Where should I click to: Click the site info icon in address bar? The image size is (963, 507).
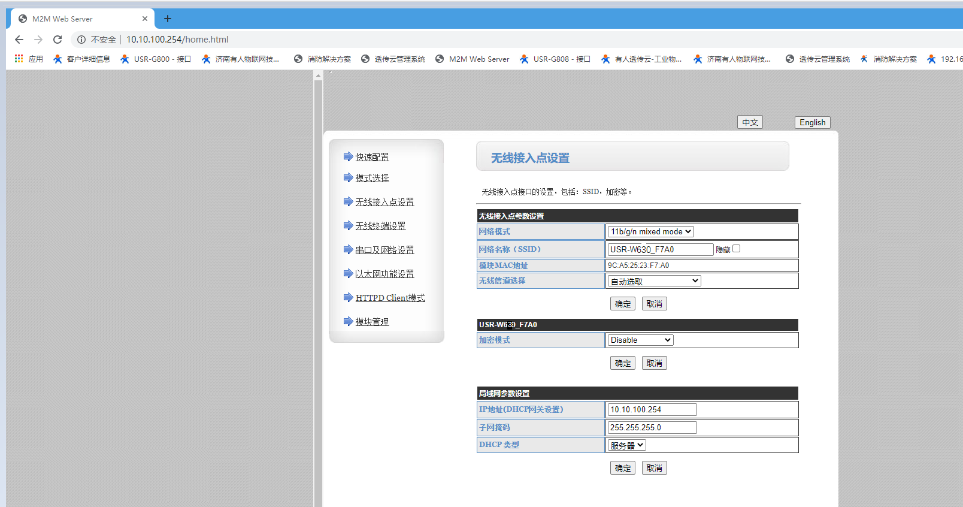(81, 40)
